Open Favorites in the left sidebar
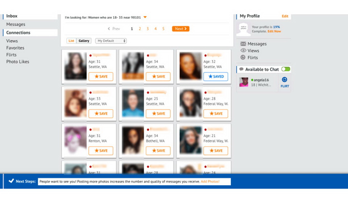The width and height of the screenshot is (348, 203). 15,48
